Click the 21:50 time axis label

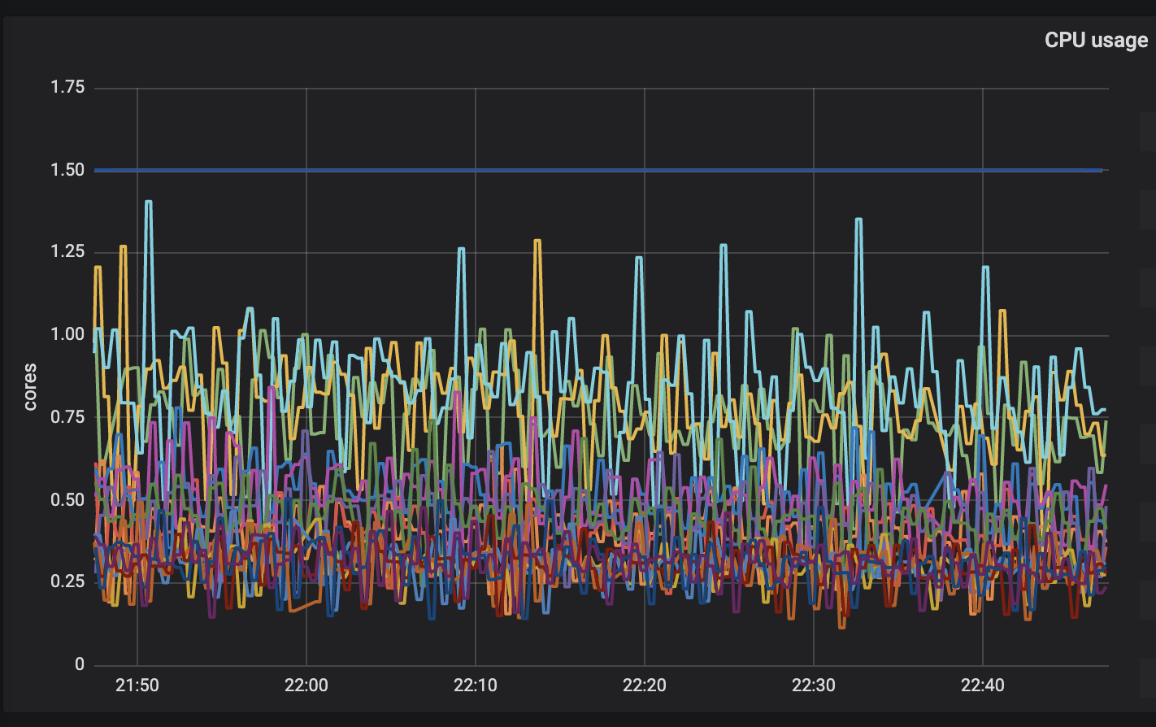click(137, 685)
